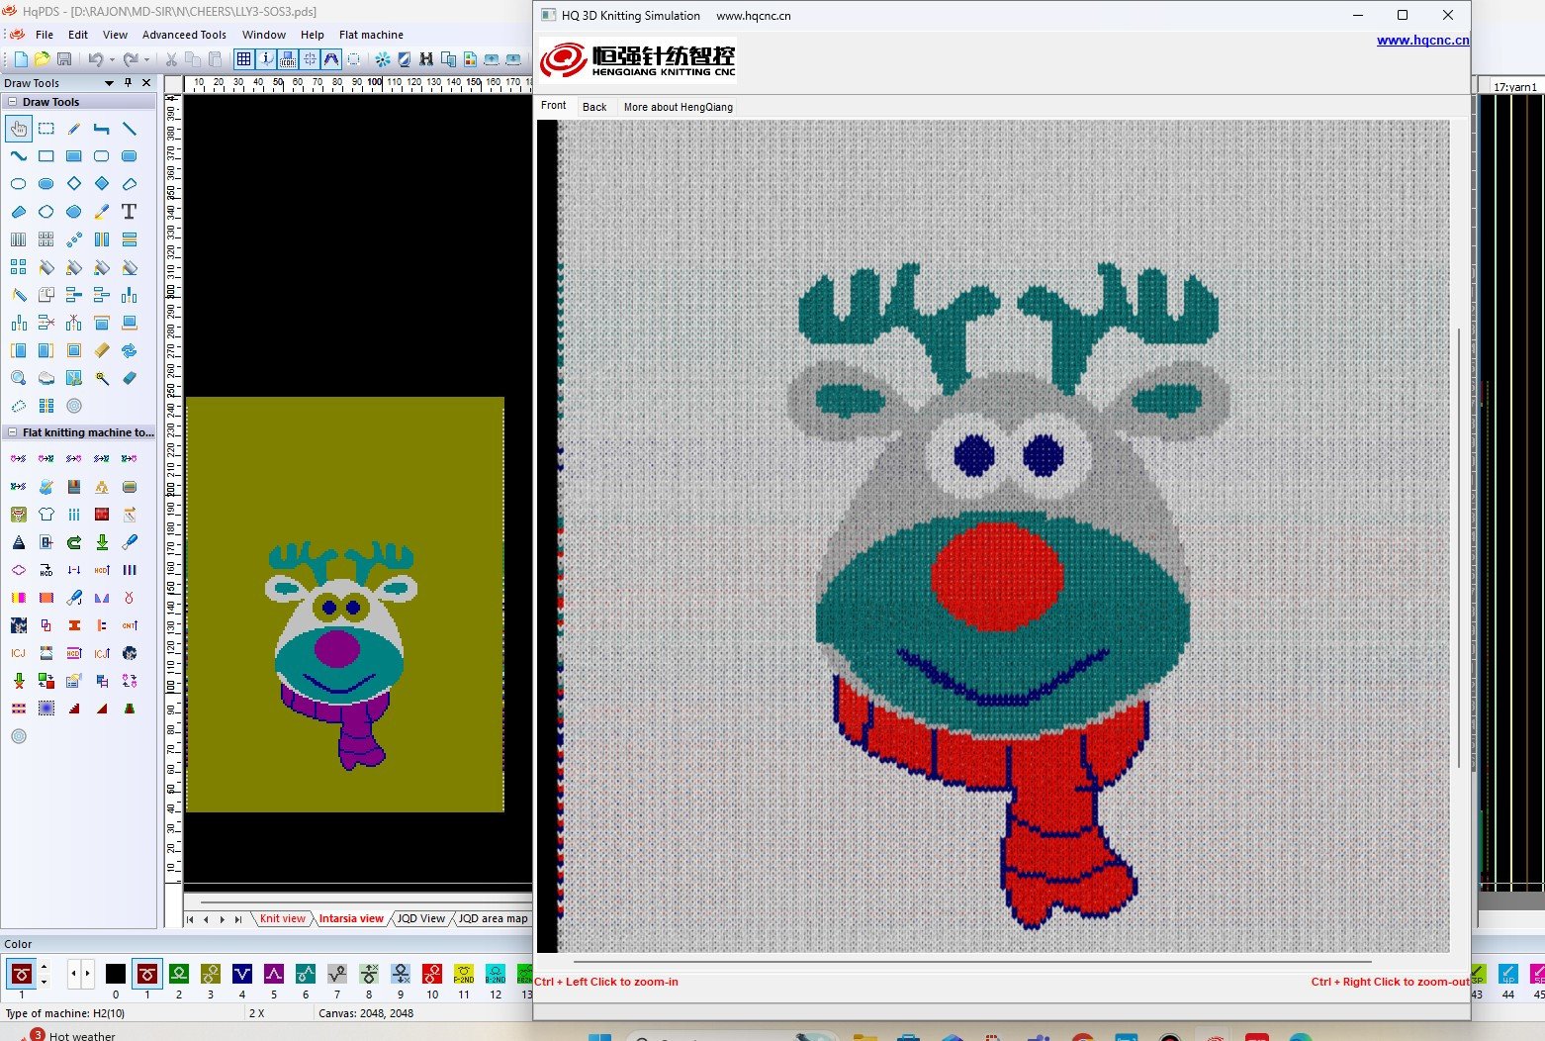Screen dimensions: 1545x1041
Task: Switch to the JQD View tab
Action: click(421, 918)
